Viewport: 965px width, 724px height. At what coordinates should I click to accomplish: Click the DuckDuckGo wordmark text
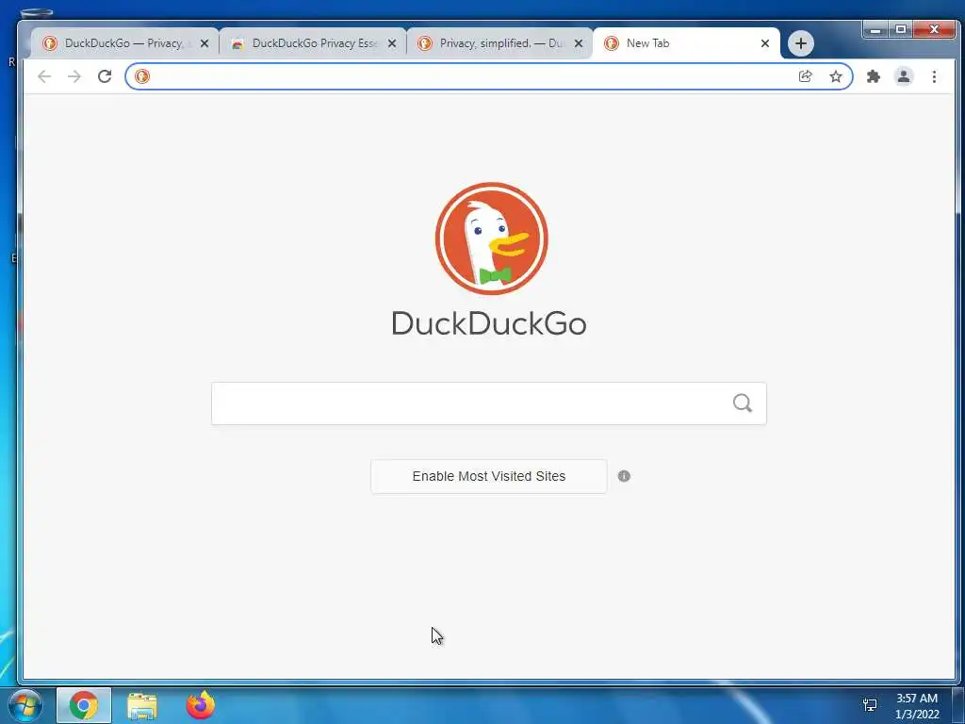[489, 323]
